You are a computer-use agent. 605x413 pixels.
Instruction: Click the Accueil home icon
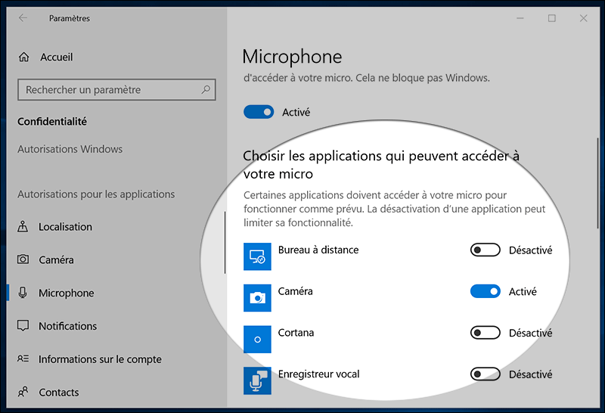tap(24, 57)
